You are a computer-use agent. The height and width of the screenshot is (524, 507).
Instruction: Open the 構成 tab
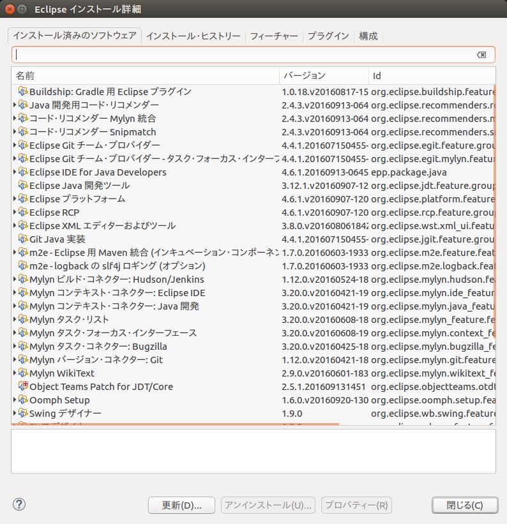click(368, 36)
